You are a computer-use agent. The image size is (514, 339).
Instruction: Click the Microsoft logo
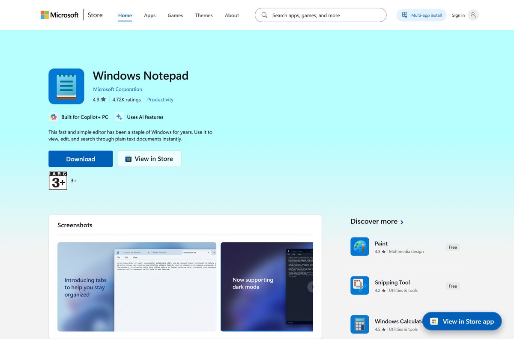click(x=60, y=15)
